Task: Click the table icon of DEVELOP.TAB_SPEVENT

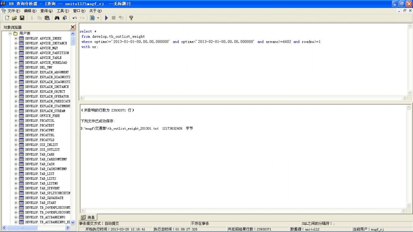Action: coord(21,188)
